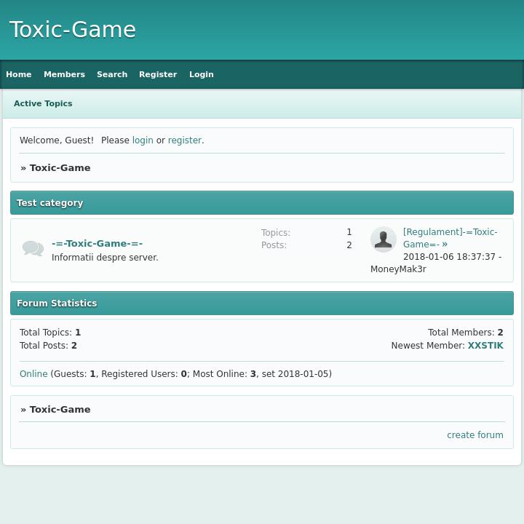Click the create forum link

click(x=475, y=435)
